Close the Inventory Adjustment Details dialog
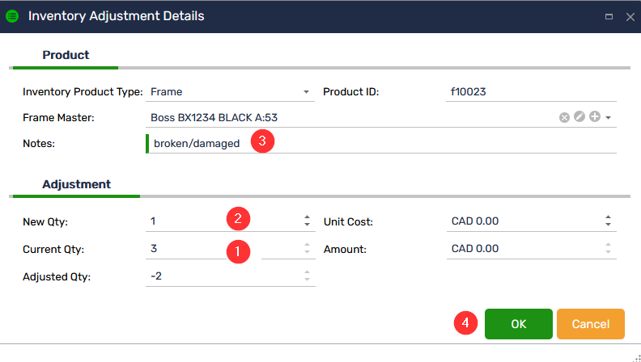The image size is (641, 362). click(630, 16)
